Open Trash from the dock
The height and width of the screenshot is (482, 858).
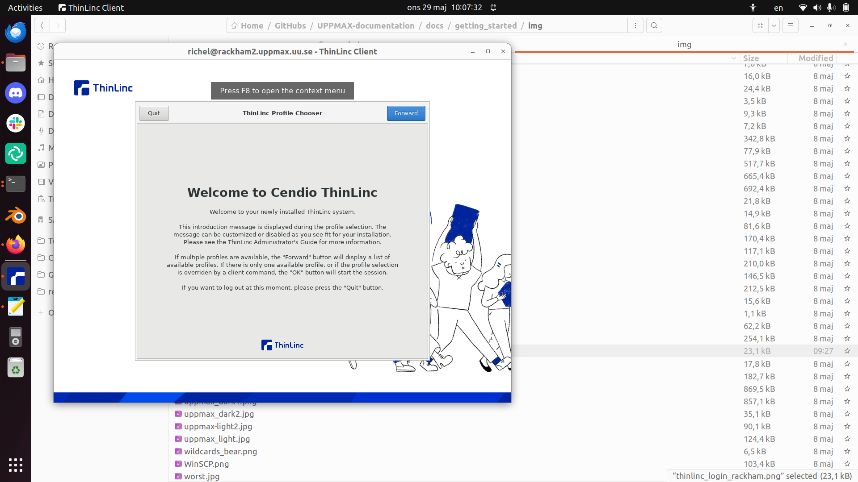pyautogui.click(x=16, y=368)
